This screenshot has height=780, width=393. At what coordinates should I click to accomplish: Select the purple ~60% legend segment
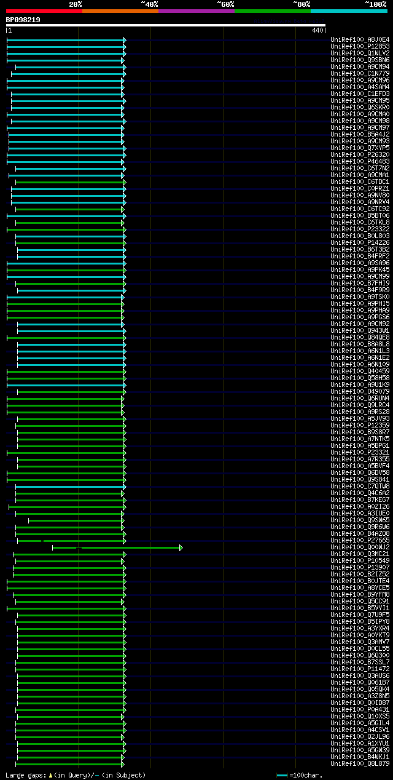point(196,10)
